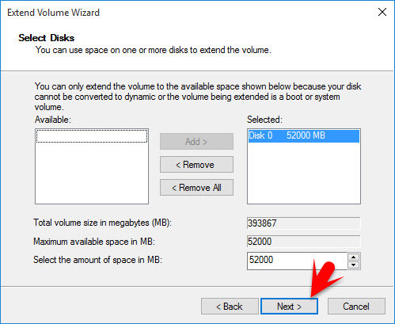This screenshot has height=324, width=395.
Task: Click the empty item in Available list
Action: [x=92, y=136]
